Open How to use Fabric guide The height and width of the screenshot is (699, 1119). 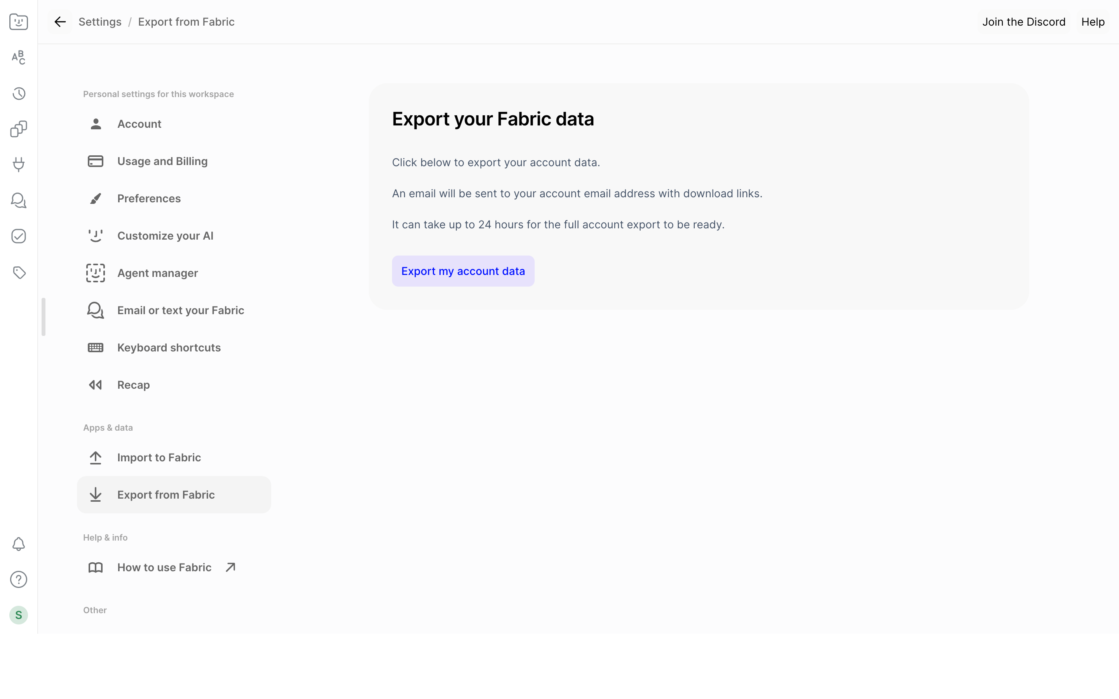point(174,567)
